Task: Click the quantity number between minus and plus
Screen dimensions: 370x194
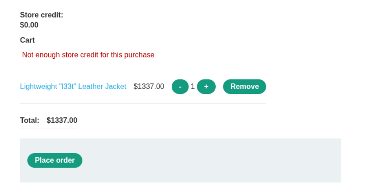Action: pyautogui.click(x=193, y=87)
